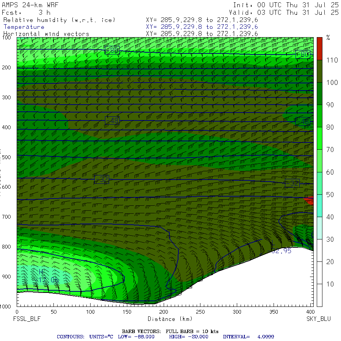Viewport: 341px width, 341px height.
Task: Click the left '-80' temperature contour label
Action: 112,50
